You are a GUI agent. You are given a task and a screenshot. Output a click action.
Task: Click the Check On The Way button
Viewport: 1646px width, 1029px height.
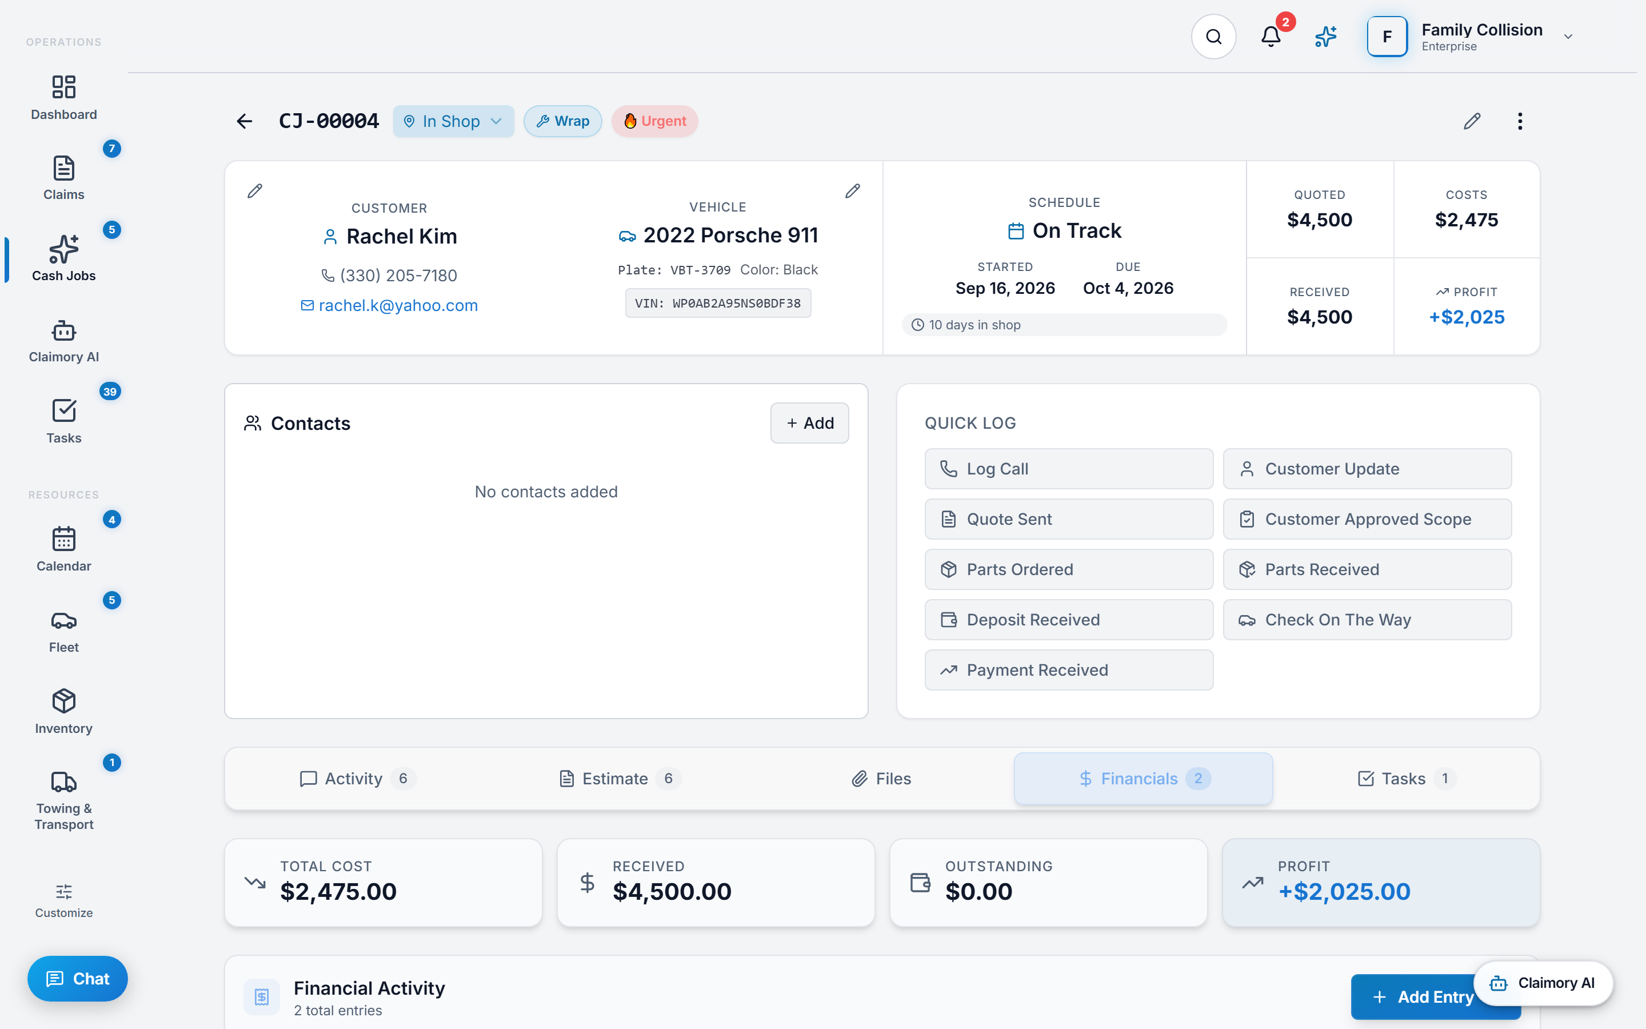[x=1367, y=620]
